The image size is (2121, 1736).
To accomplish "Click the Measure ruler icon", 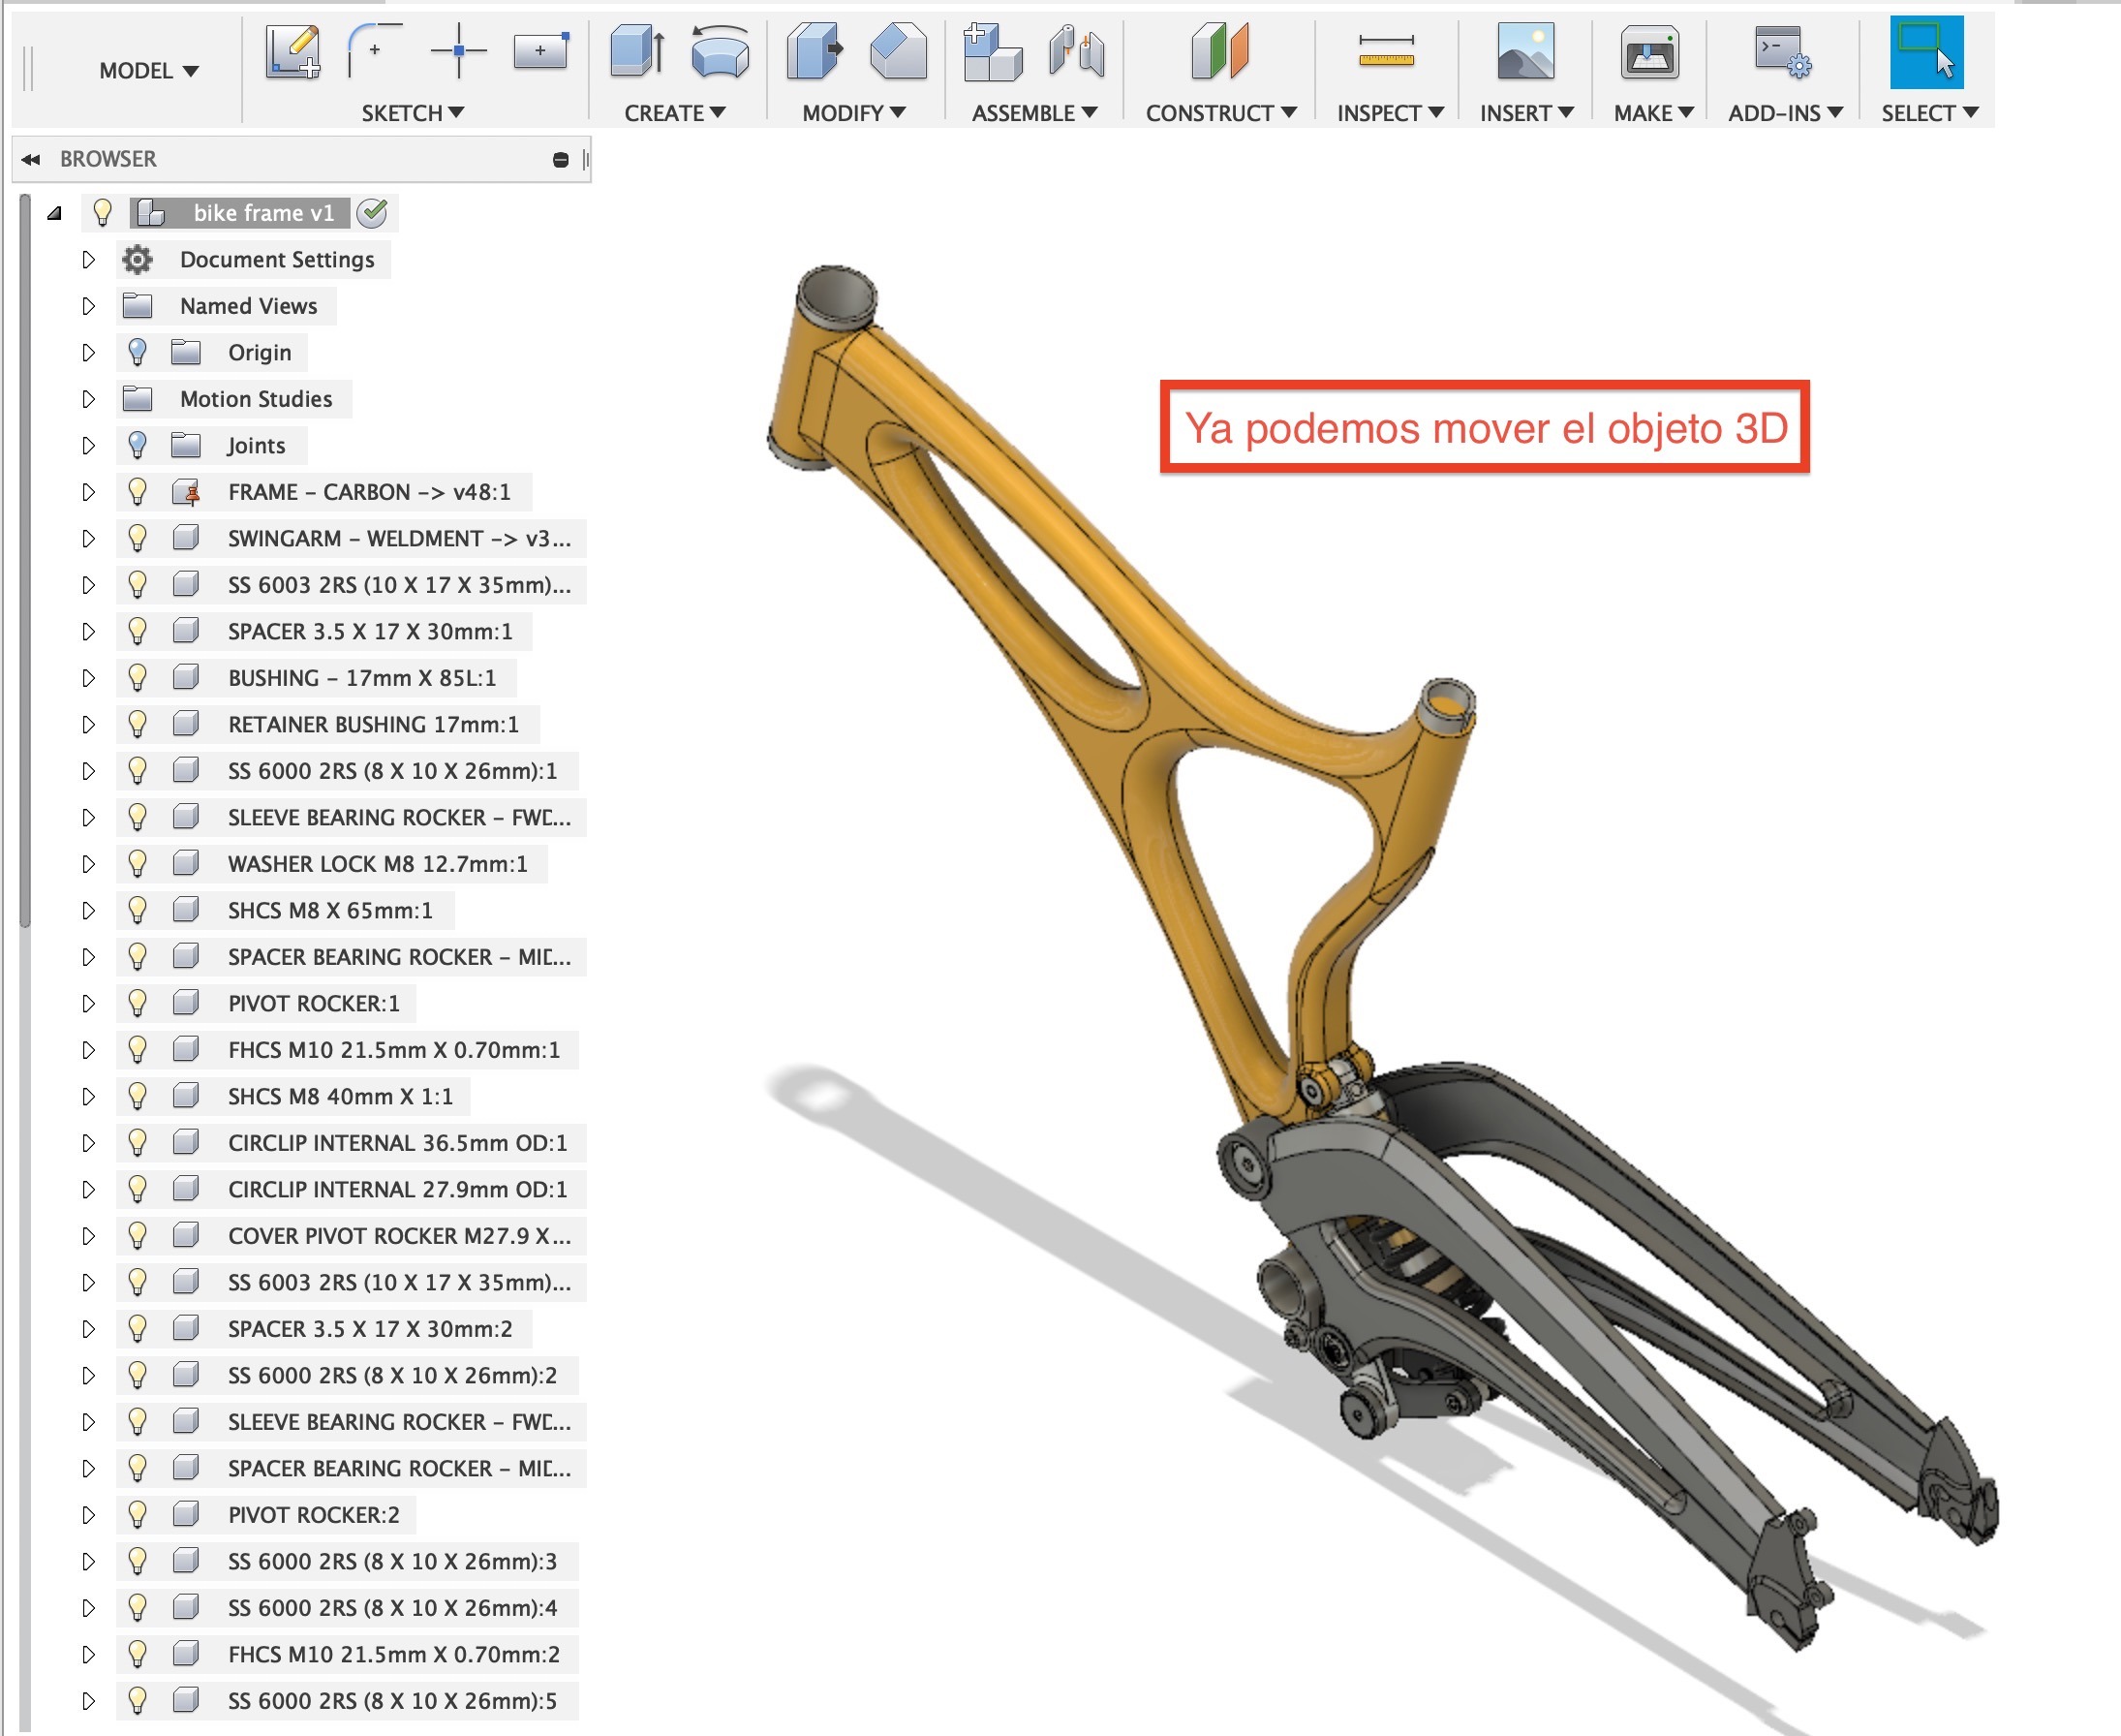I will click(1385, 52).
